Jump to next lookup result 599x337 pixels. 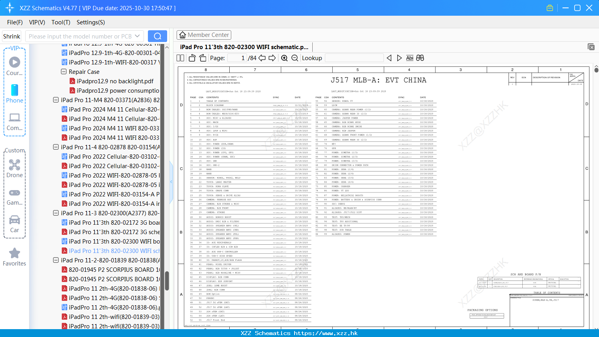[x=399, y=58]
